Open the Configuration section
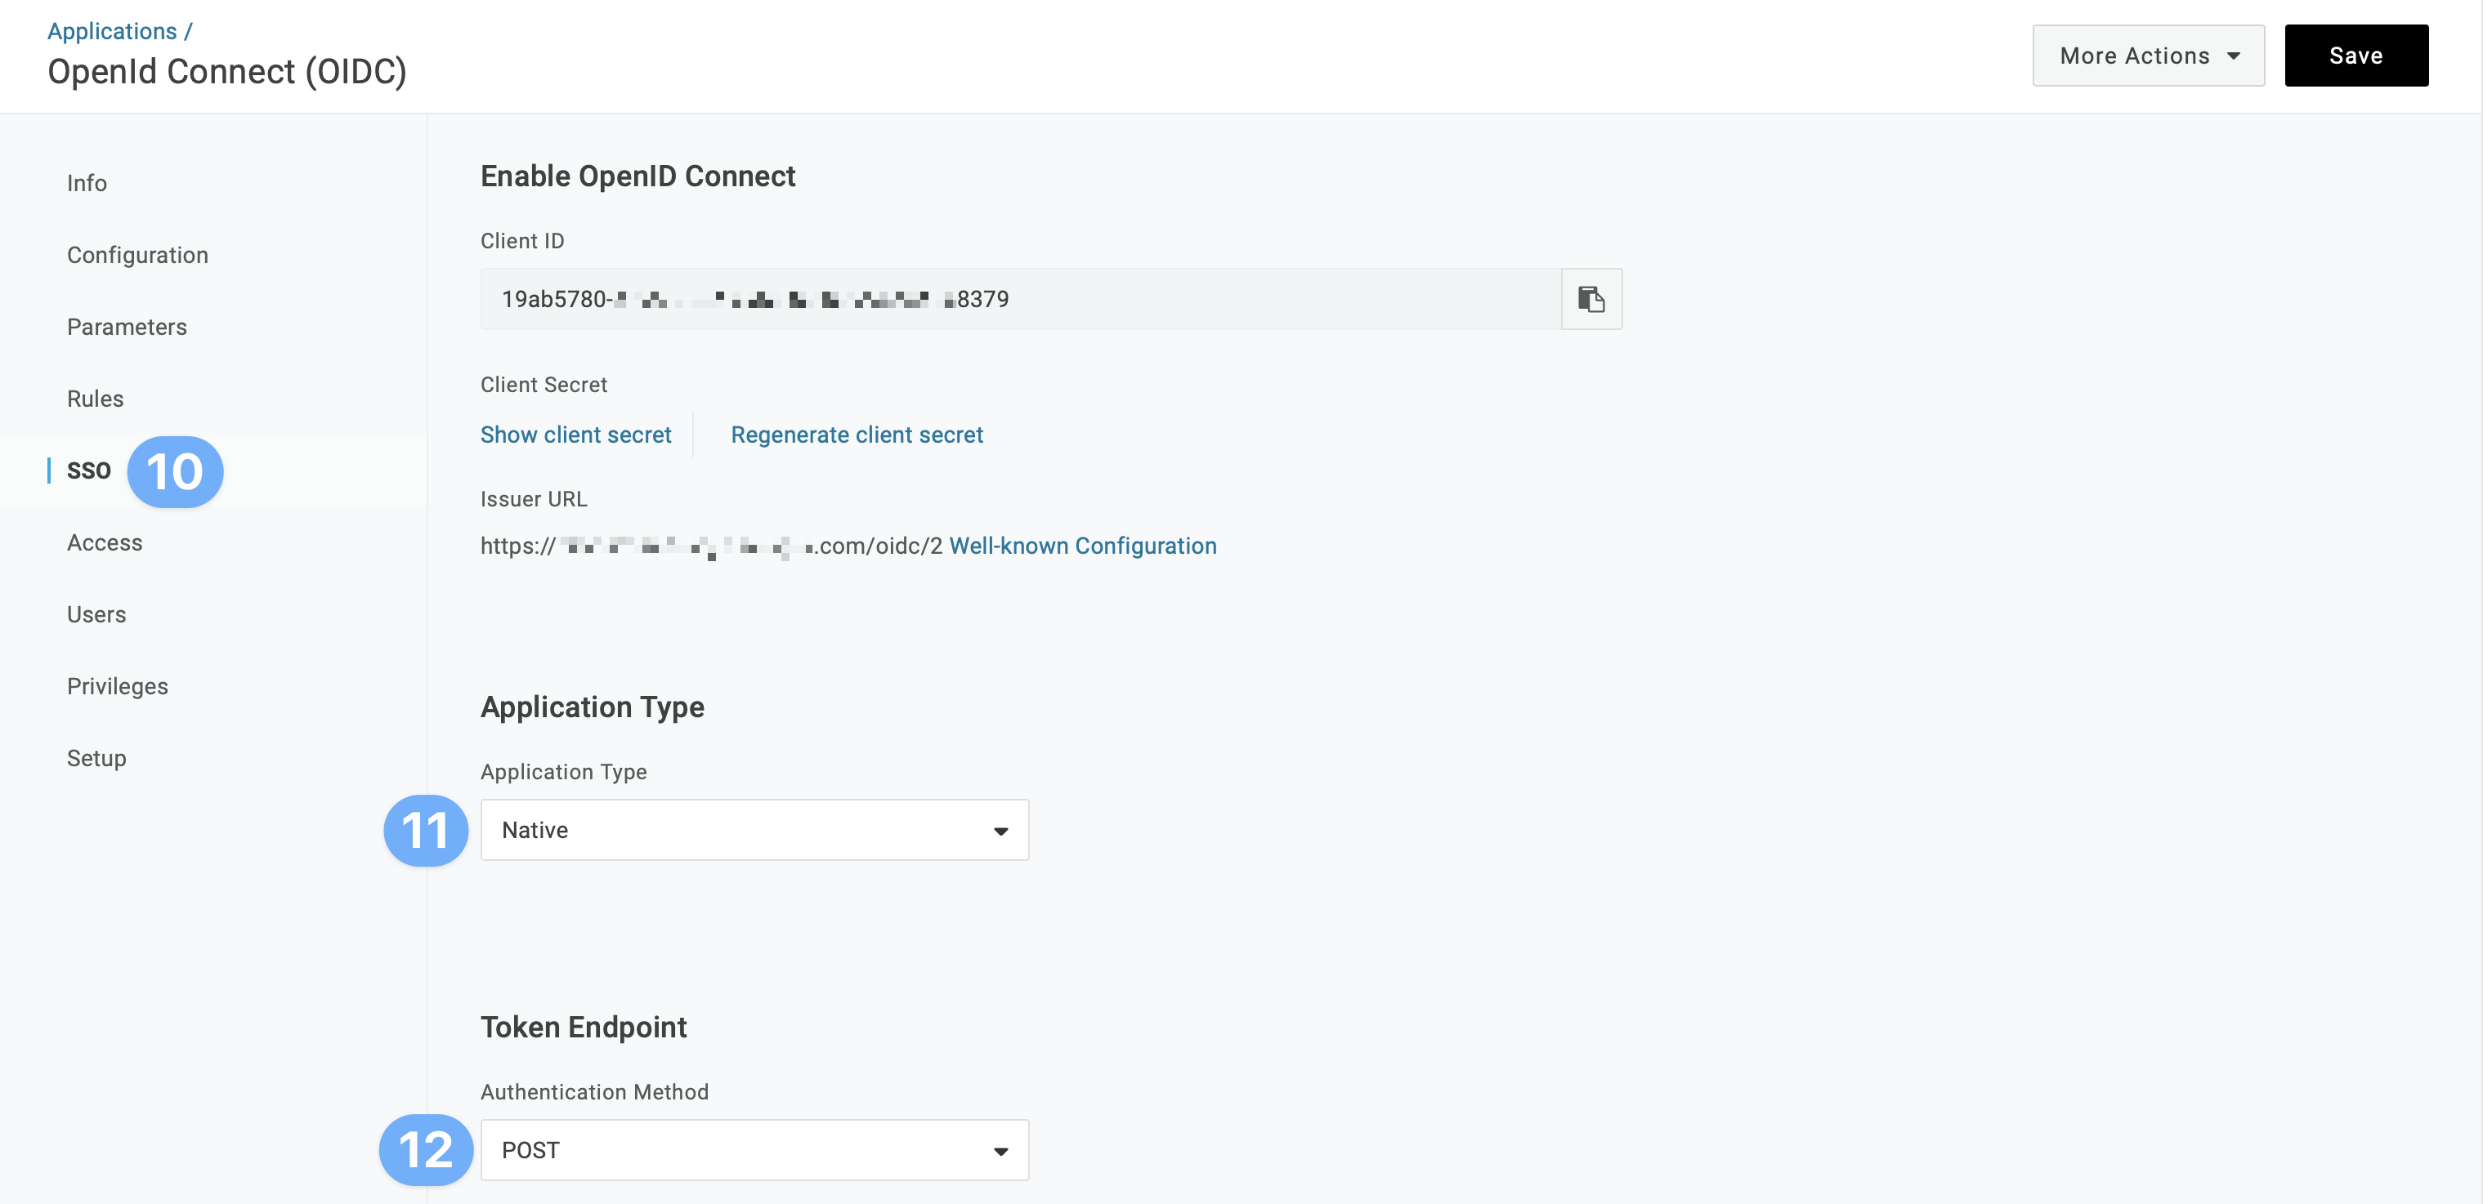This screenshot has height=1204, width=2483. click(138, 255)
